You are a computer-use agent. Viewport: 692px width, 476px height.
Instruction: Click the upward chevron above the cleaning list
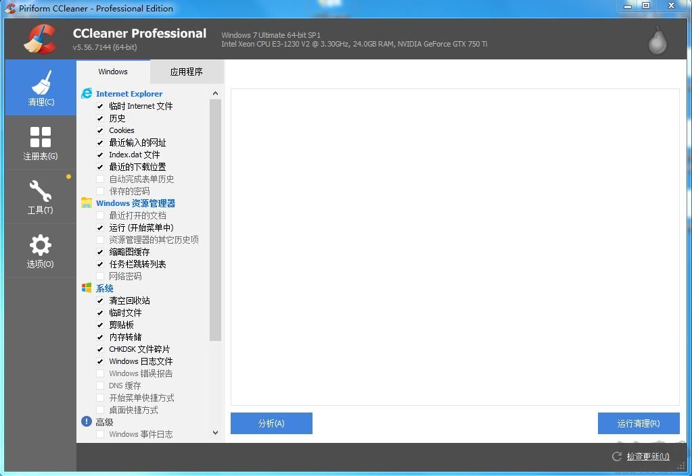point(215,92)
